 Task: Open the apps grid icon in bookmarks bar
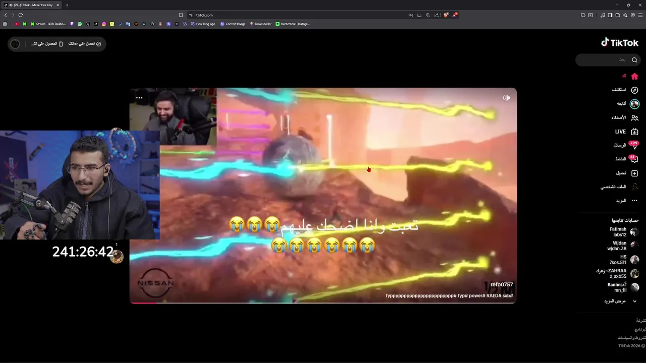tap(5, 24)
